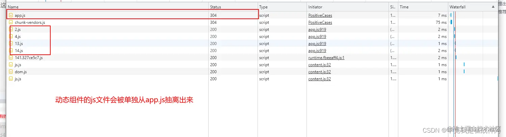Select the 2.js request name
The height and width of the screenshot is (137, 506).
point(18,30)
